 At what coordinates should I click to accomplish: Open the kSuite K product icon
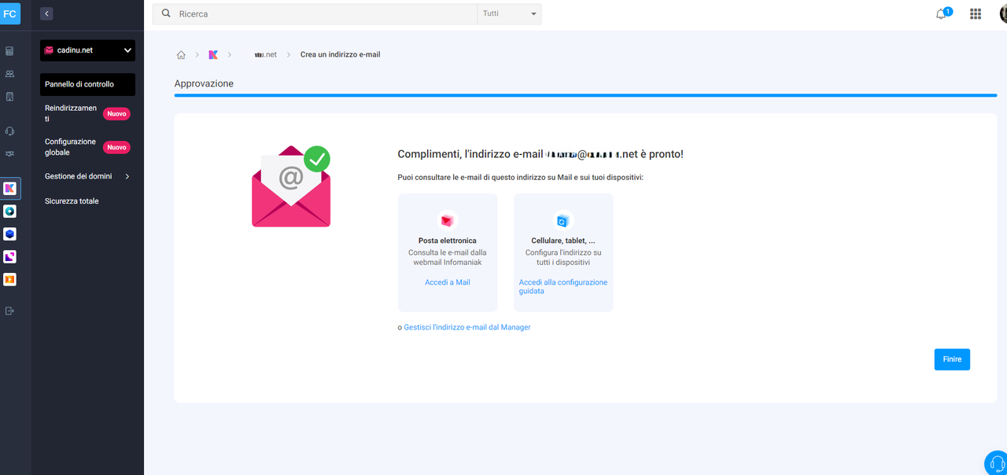(9, 189)
